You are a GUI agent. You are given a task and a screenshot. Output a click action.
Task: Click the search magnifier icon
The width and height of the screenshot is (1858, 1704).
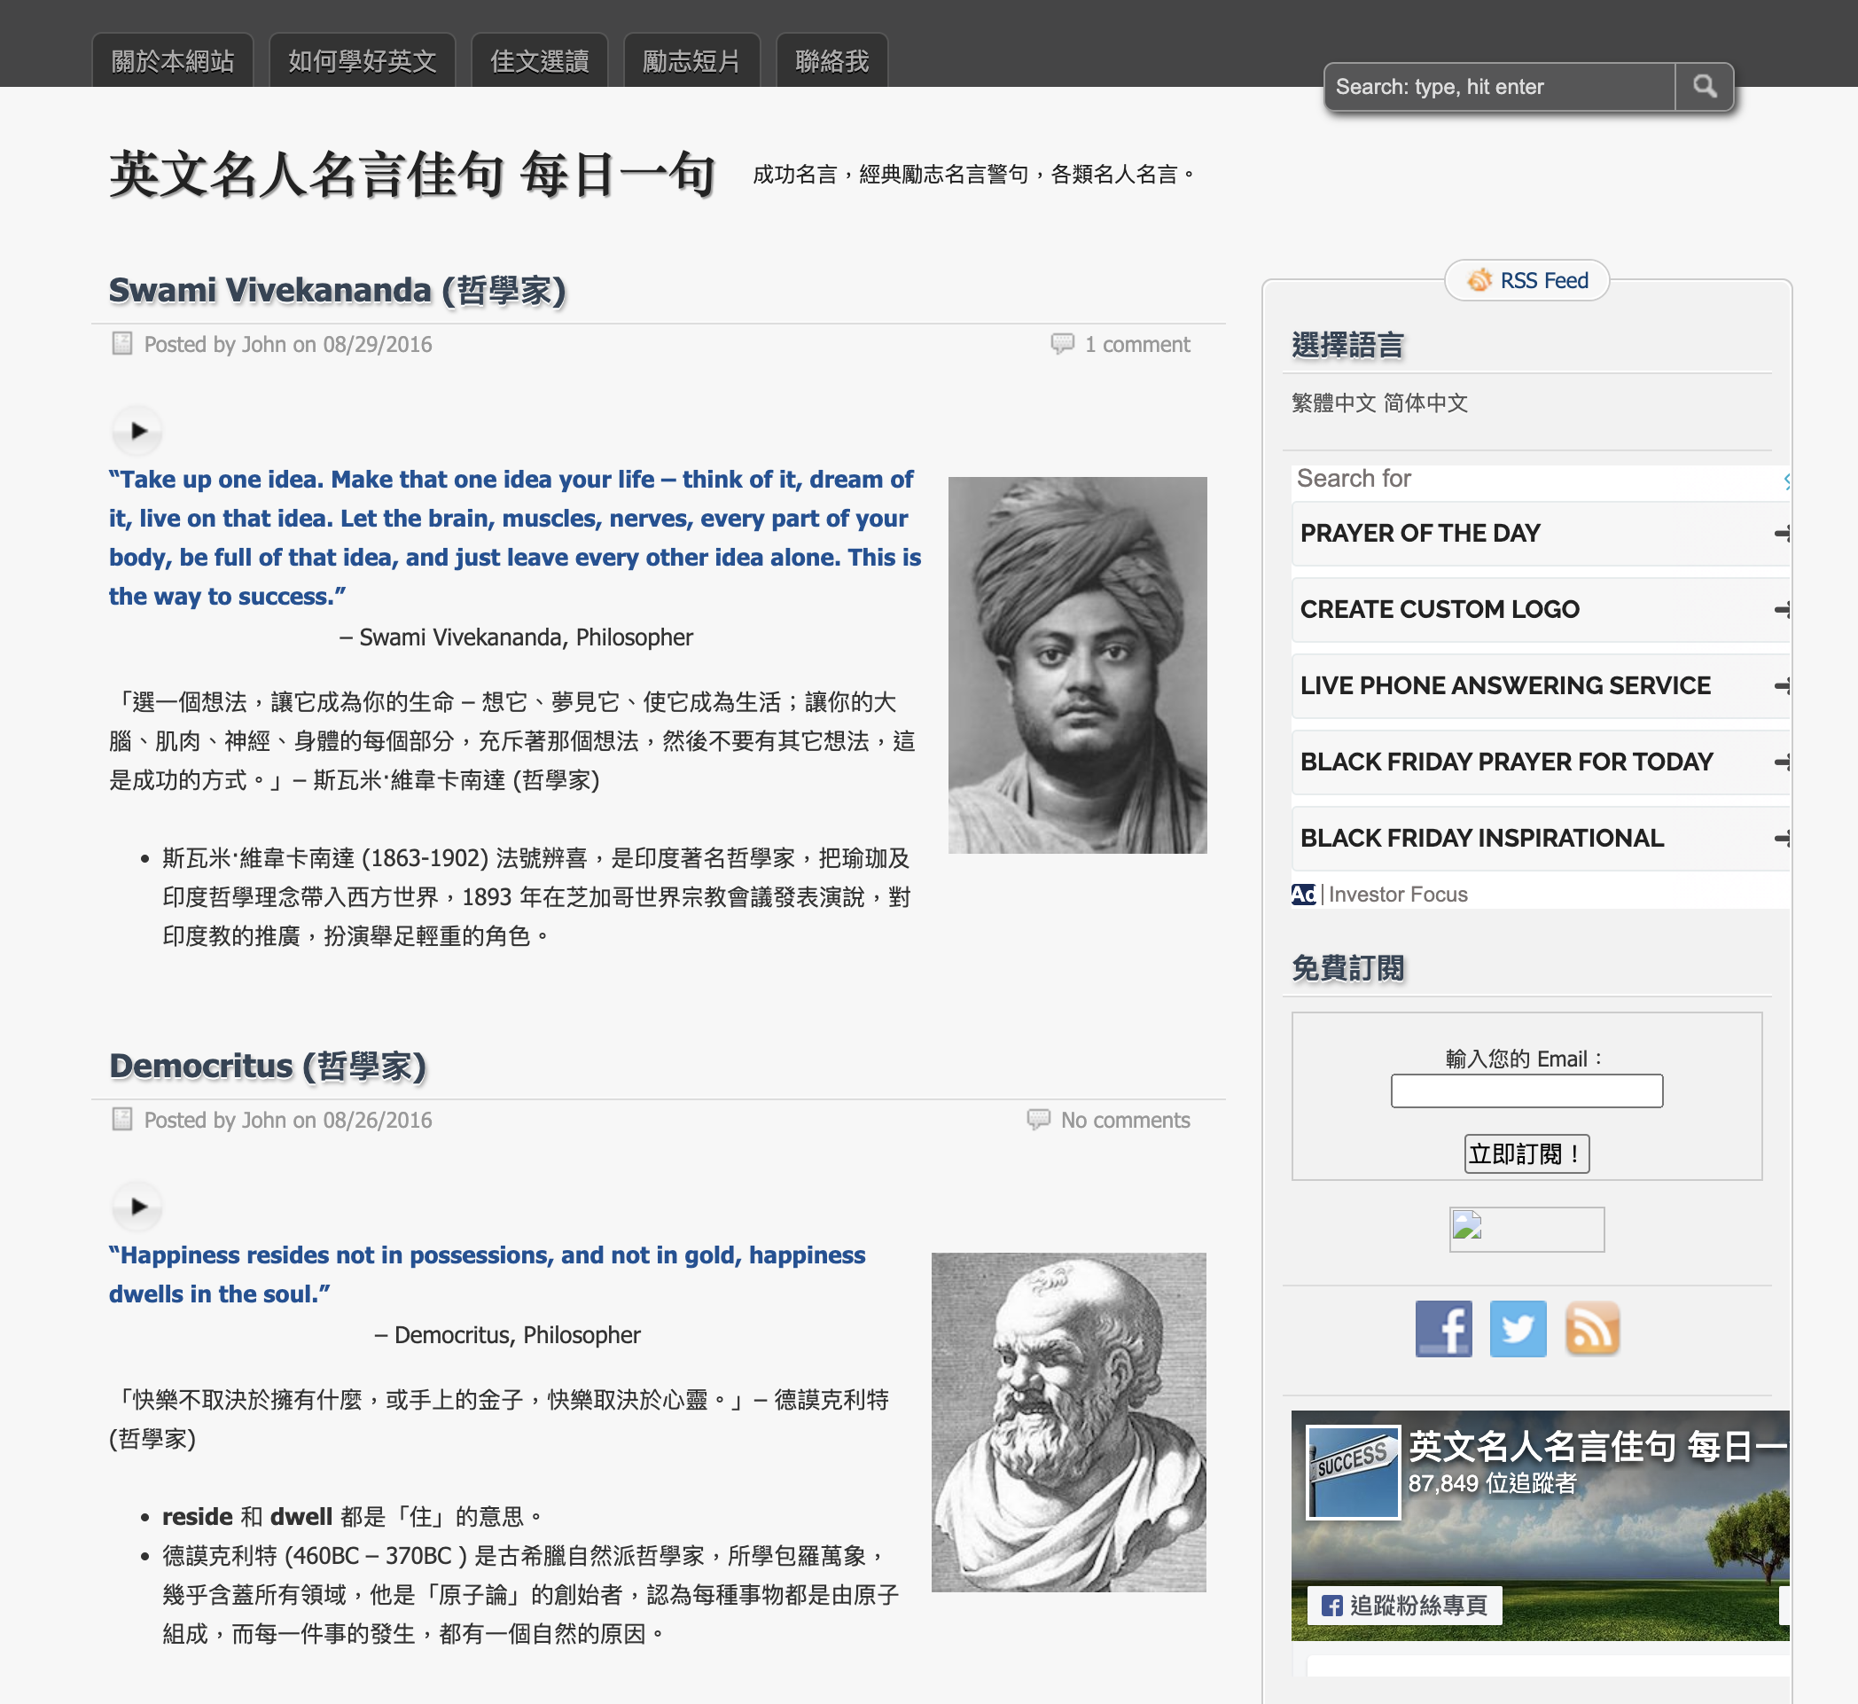click(1705, 86)
